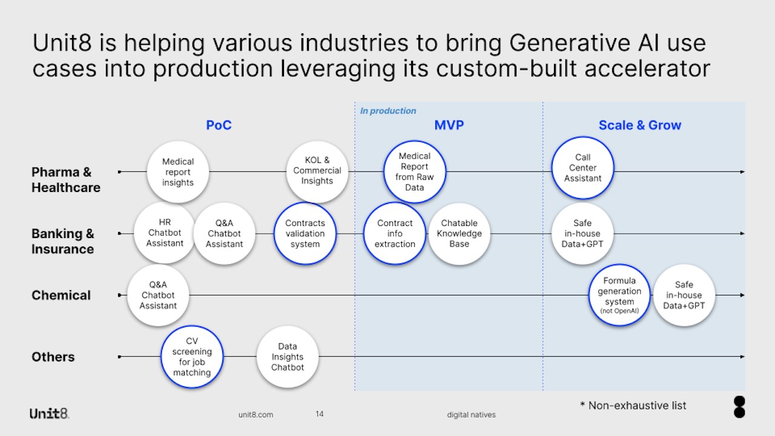Select the Contract info extraction circle

395,234
